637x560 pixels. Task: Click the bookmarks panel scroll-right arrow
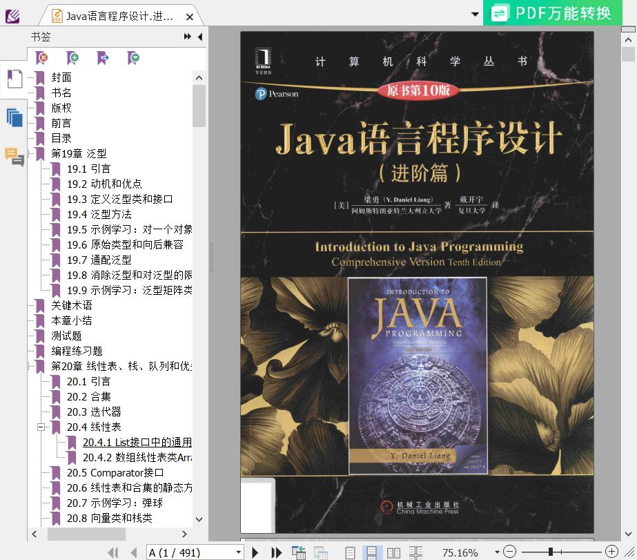pyautogui.click(x=184, y=534)
